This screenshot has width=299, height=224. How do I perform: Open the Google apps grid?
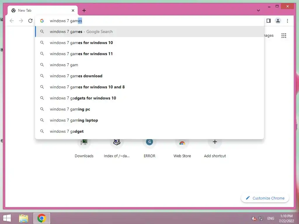click(284, 35)
